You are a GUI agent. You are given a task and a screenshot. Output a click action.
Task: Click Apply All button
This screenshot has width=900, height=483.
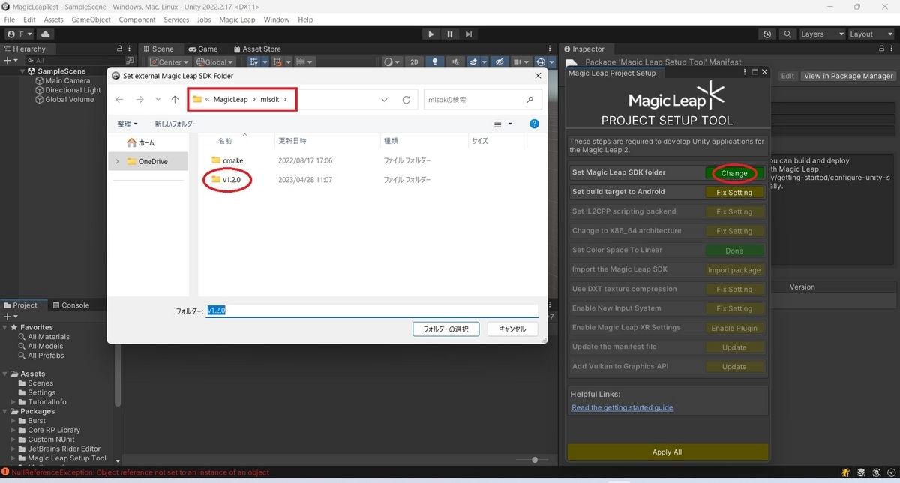[667, 452]
